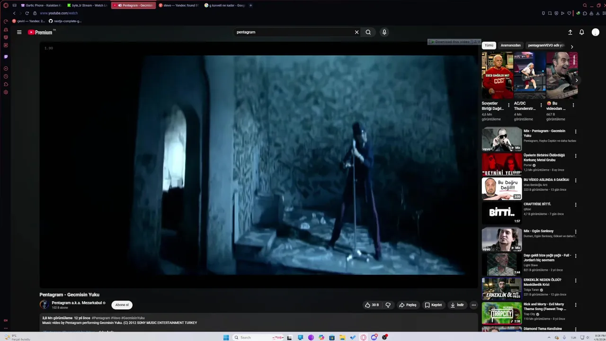
Task: Open browser extensions puzzle icon
Action: (585, 13)
